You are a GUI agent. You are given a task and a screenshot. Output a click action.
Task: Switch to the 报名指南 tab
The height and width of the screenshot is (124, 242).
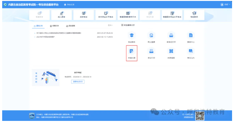click(71, 26)
